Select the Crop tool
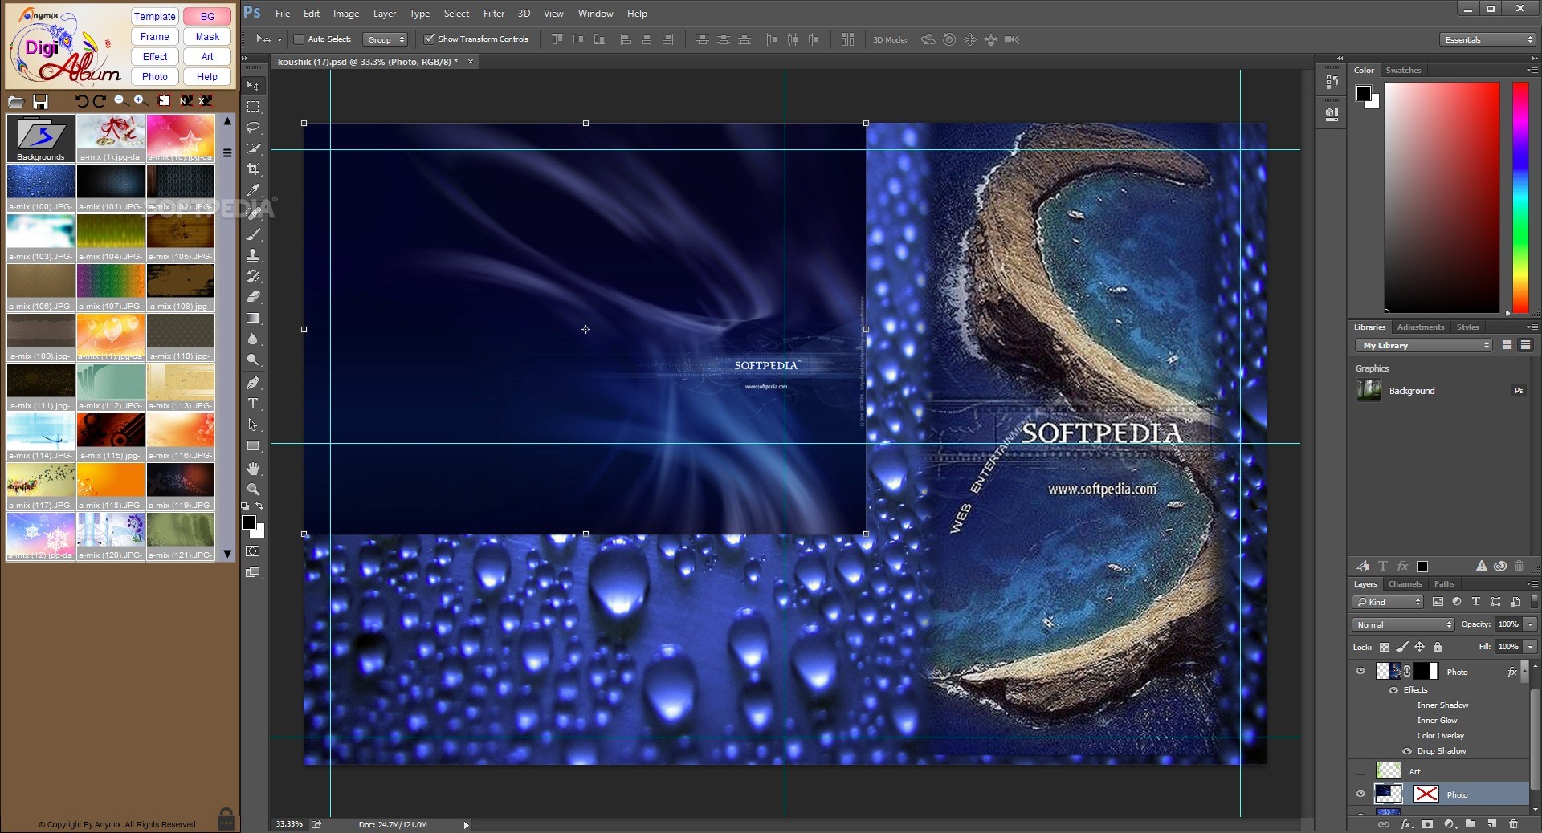The height and width of the screenshot is (833, 1542). click(x=253, y=169)
